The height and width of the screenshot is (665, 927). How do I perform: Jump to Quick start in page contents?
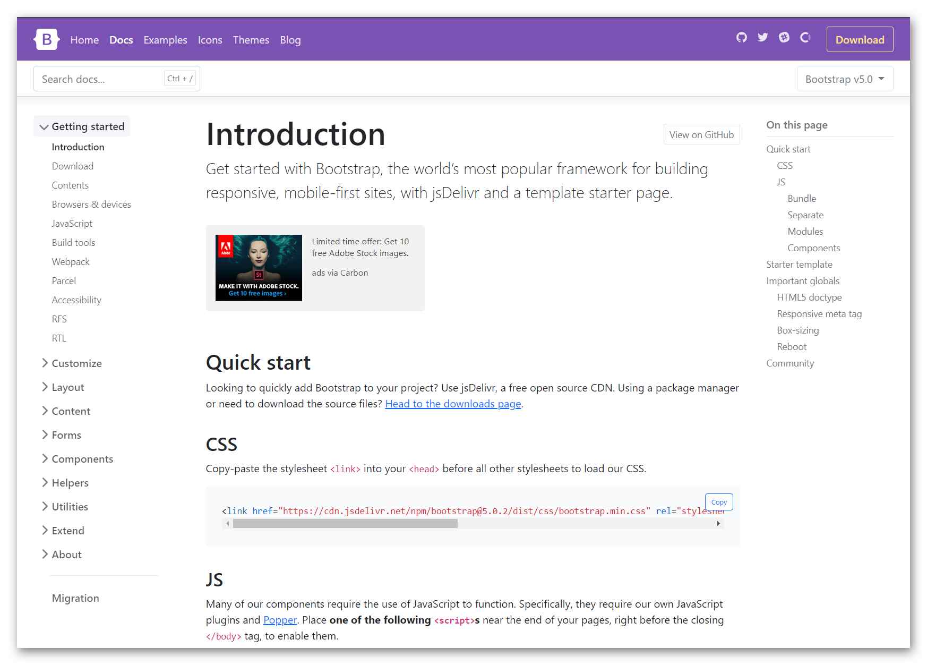point(788,149)
